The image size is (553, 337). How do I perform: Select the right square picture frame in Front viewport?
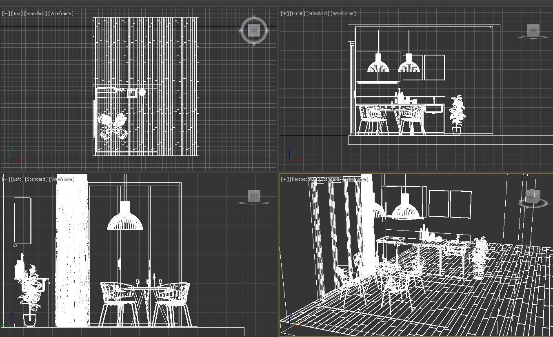pos(434,68)
